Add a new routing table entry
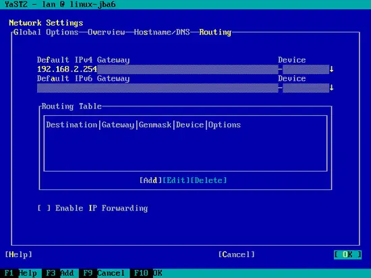Viewport: 371px width, 278px height. pyautogui.click(x=150, y=180)
